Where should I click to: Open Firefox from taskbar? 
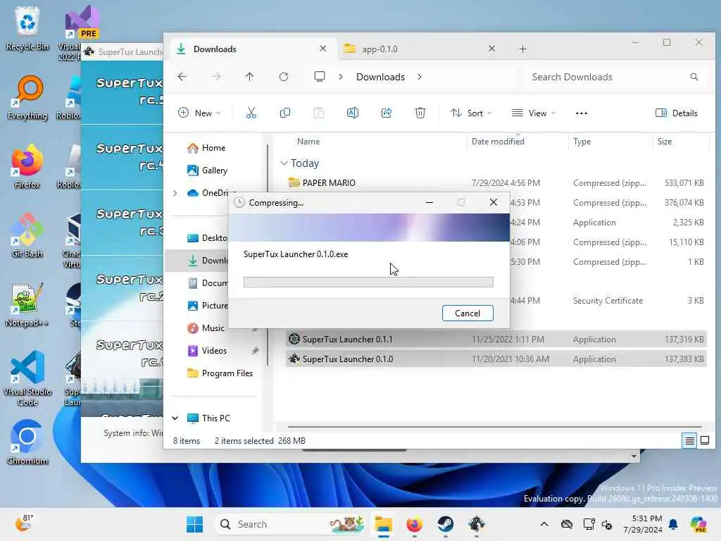tap(414, 524)
